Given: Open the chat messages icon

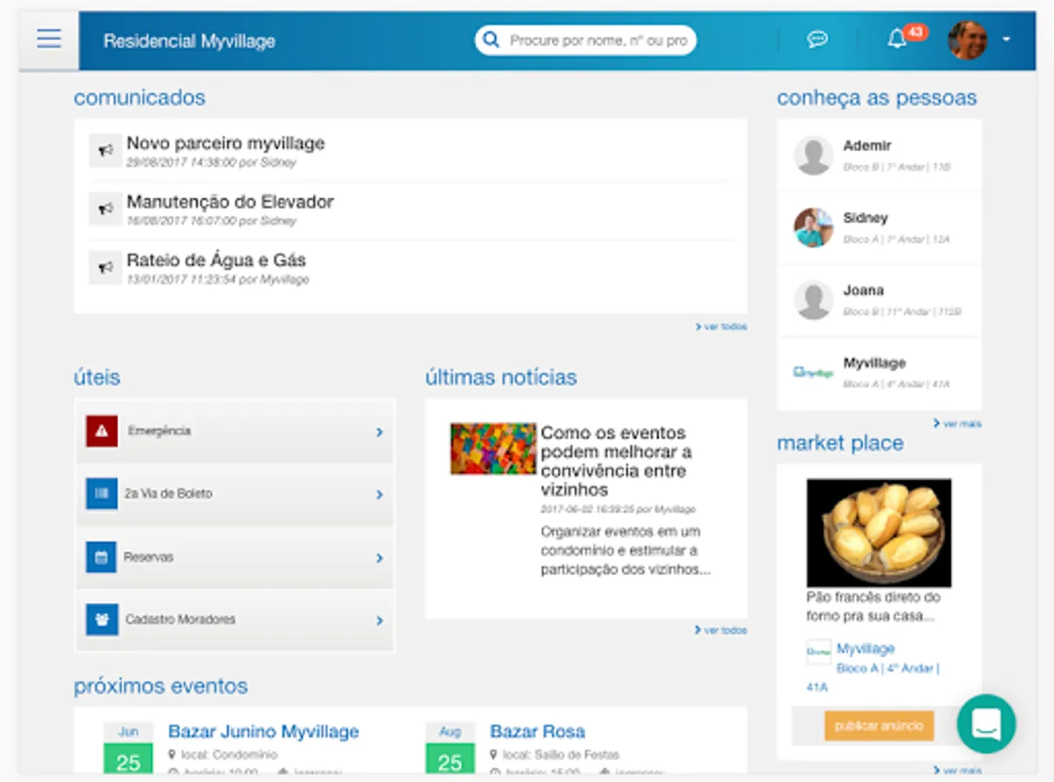Looking at the screenshot, I should tap(817, 40).
